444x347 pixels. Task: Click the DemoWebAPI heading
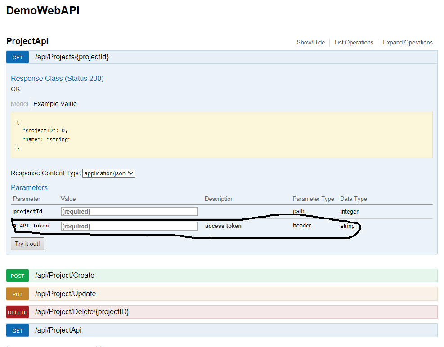click(x=42, y=10)
